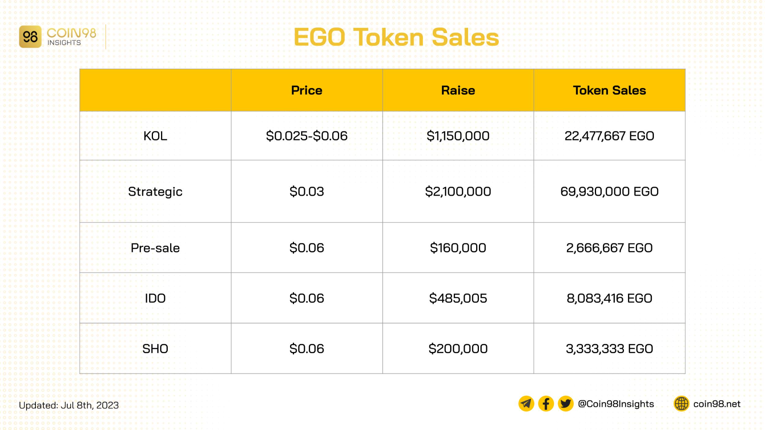The width and height of the screenshot is (765, 430).
Task: Select the $2,100,000 raise cell
Action: click(x=458, y=192)
